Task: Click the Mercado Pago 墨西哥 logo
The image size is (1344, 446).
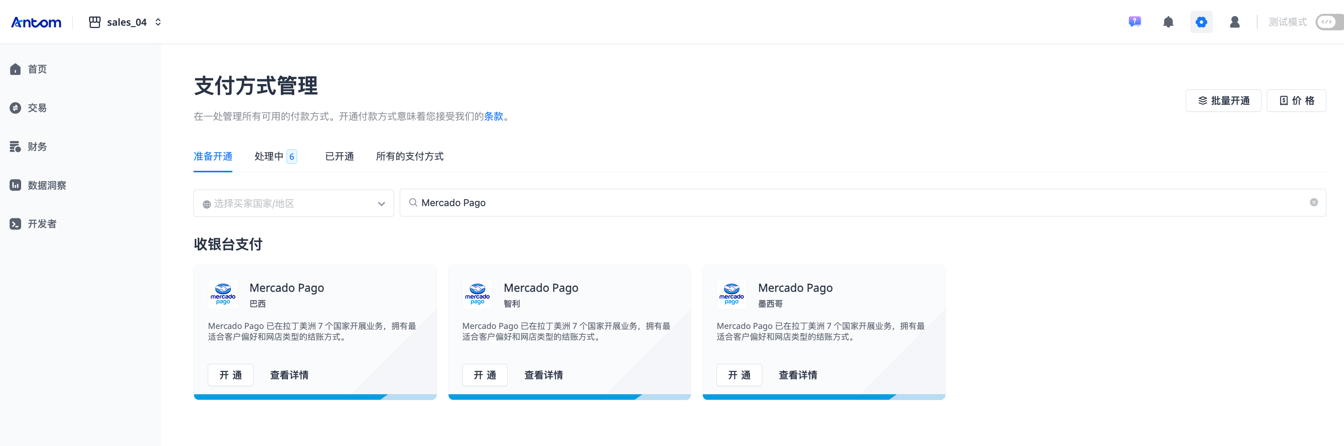Action: point(732,294)
